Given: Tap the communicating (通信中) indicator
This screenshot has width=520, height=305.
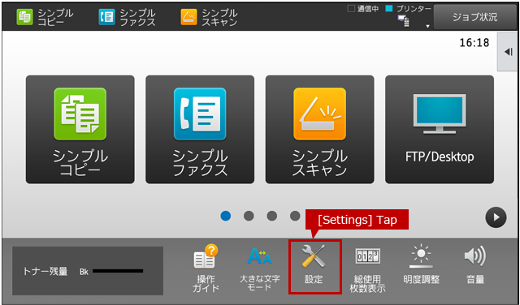Looking at the screenshot, I should [363, 9].
